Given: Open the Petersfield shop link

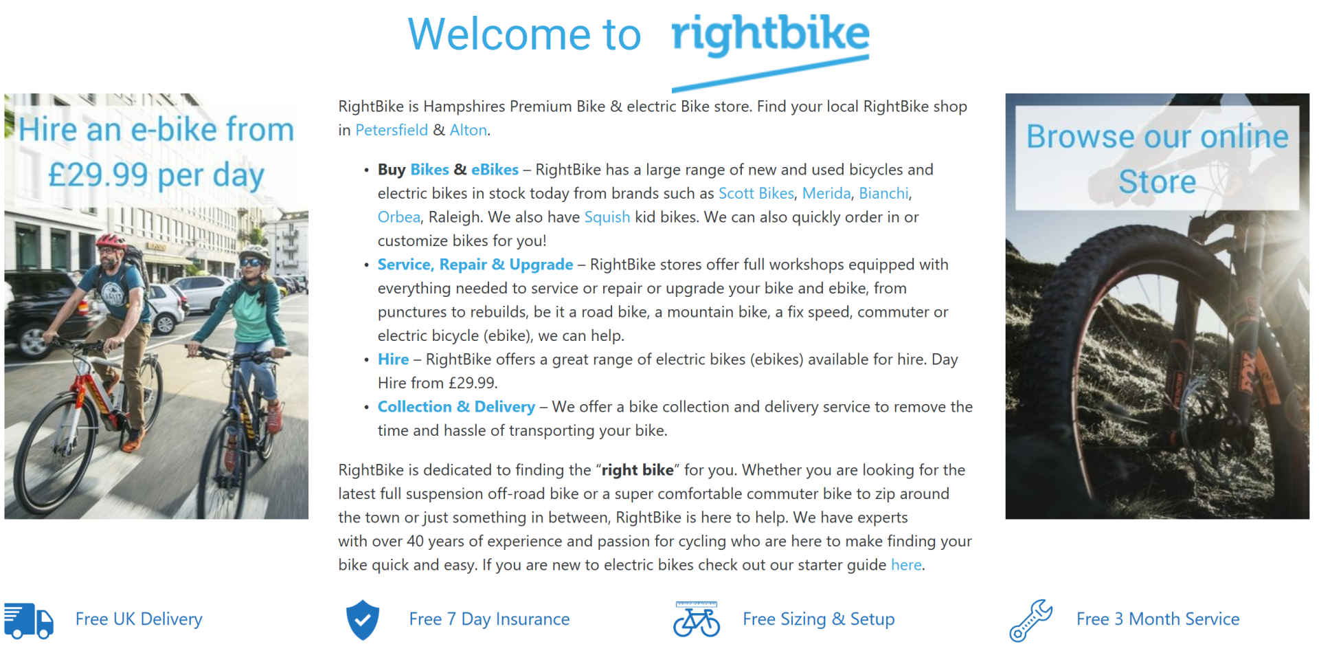Looking at the screenshot, I should pyautogui.click(x=391, y=131).
